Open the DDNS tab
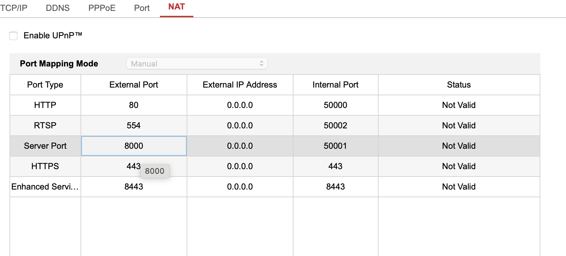Viewport: 566px width, 256px height. 58,8
